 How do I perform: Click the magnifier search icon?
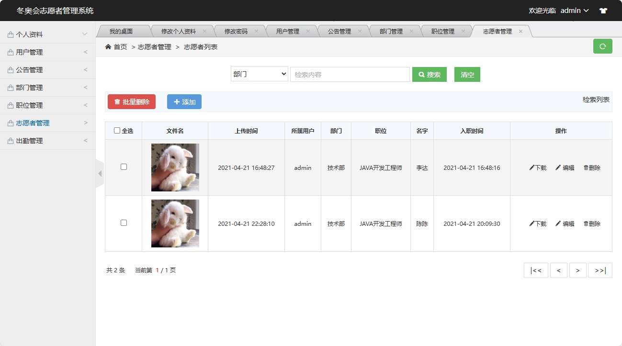tap(421, 74)
